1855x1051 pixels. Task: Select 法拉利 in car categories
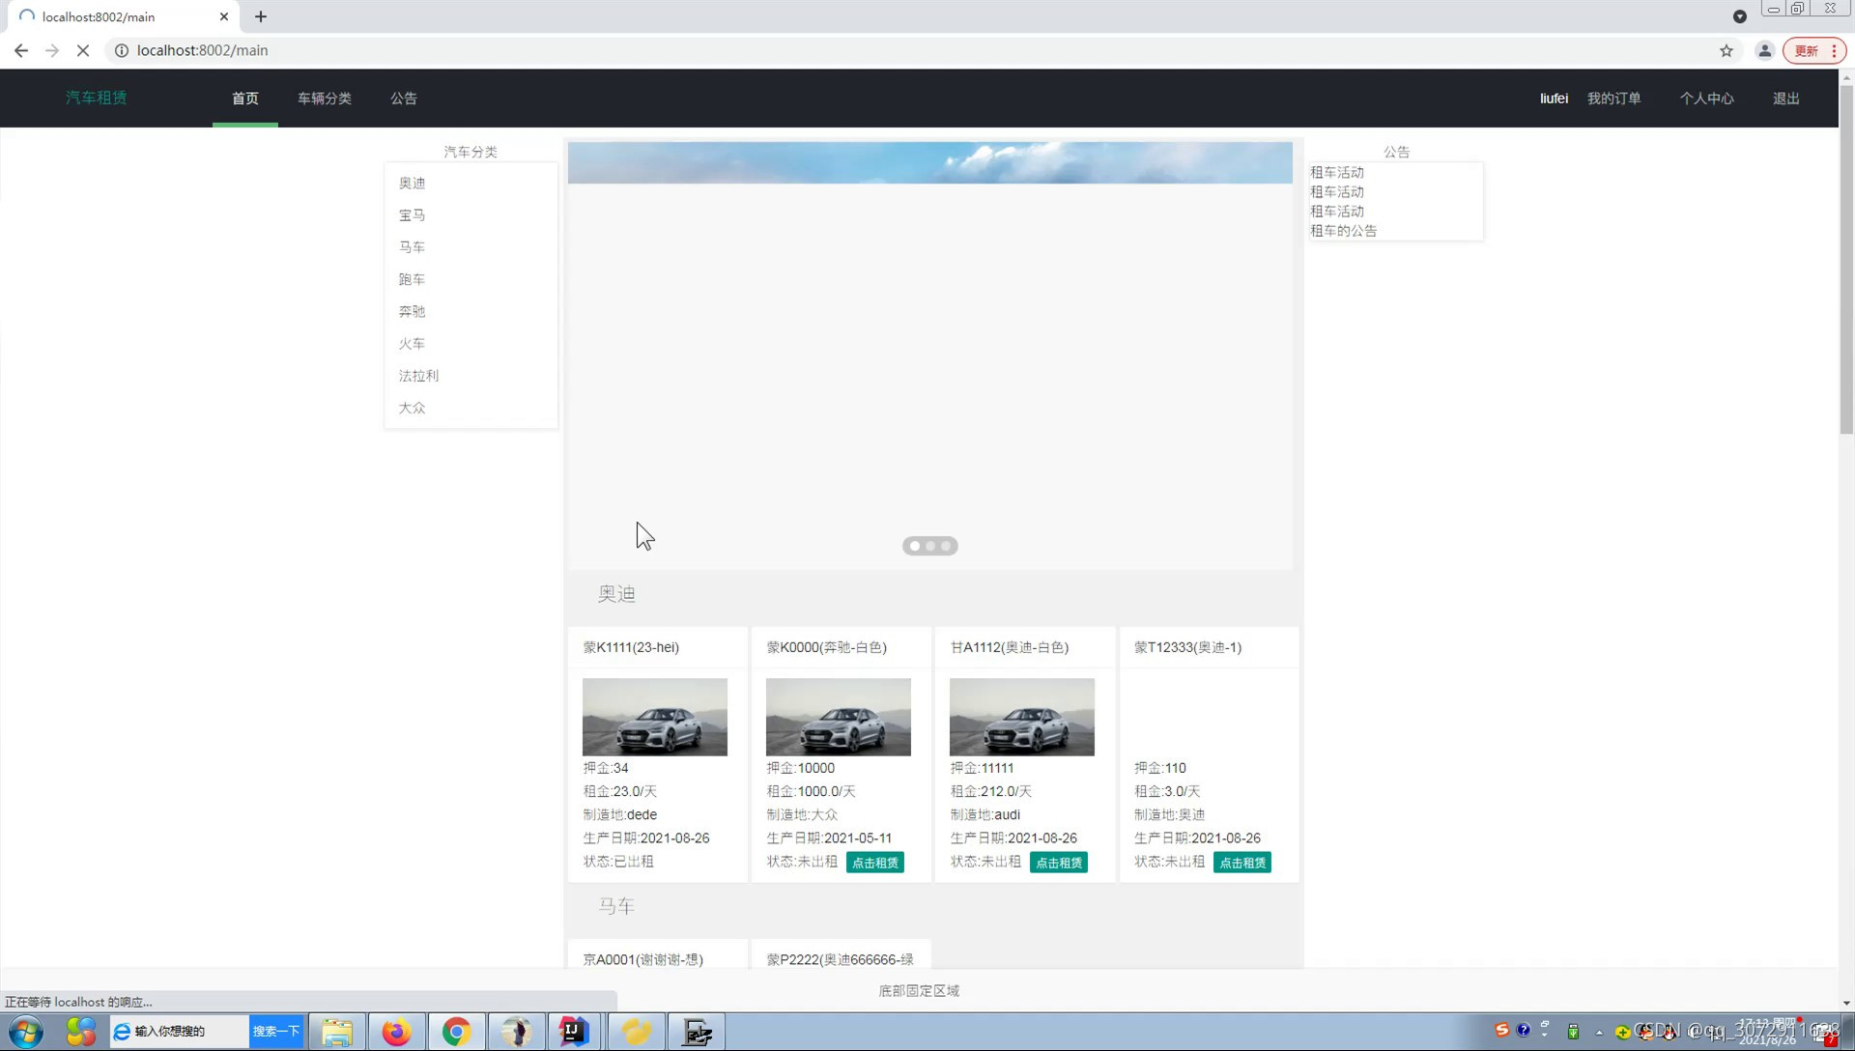[x=418, y=375]
